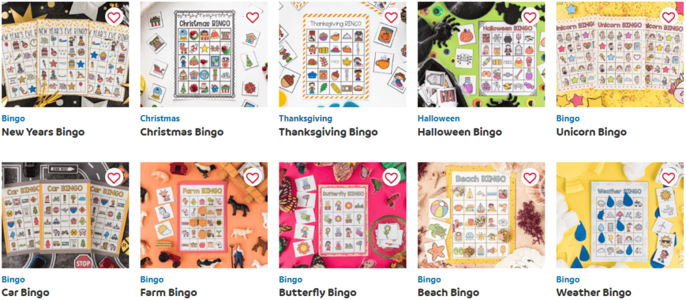Click heart icon on Christmas Bingo card
This screenshot has height=300, width=686.
coord(253,17)
